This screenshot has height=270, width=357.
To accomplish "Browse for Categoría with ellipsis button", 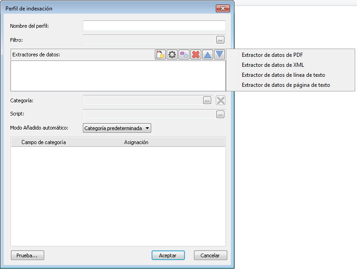I will pos(207,100).
